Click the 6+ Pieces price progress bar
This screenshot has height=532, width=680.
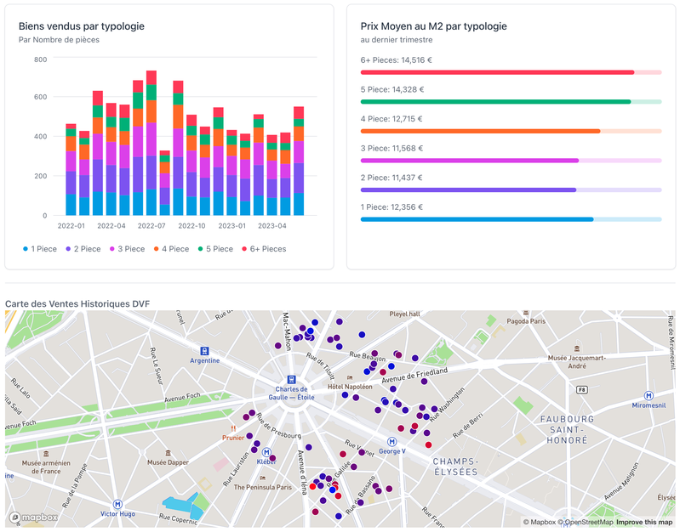[511, 72]
